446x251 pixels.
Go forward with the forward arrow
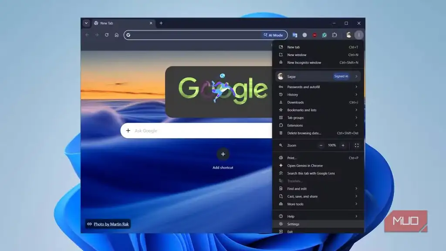click(97, 35)
